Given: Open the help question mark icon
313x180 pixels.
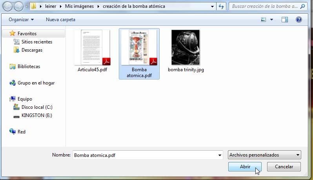Looking at the screenshot, I should 298,20.
